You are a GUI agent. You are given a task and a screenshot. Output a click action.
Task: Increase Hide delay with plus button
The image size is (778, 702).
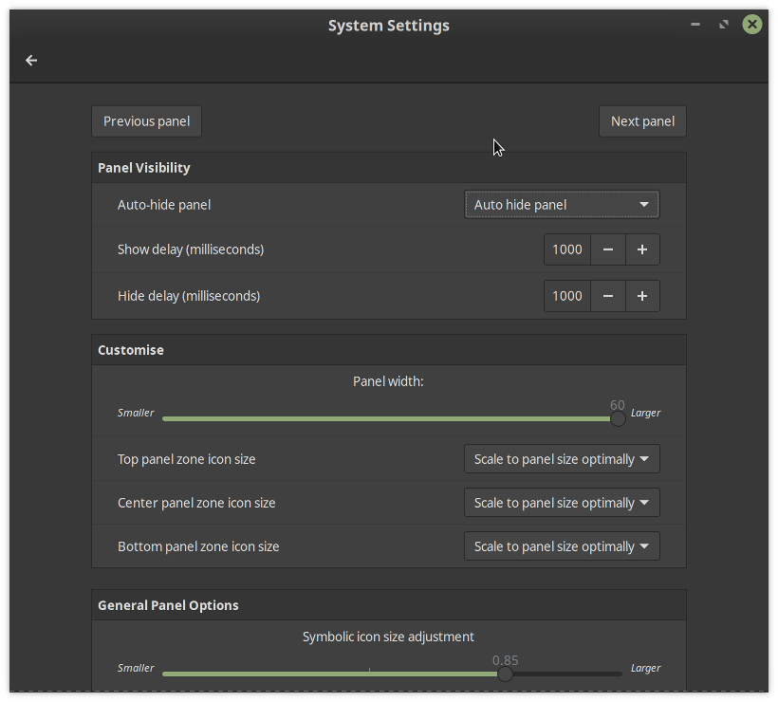point(642,296)
